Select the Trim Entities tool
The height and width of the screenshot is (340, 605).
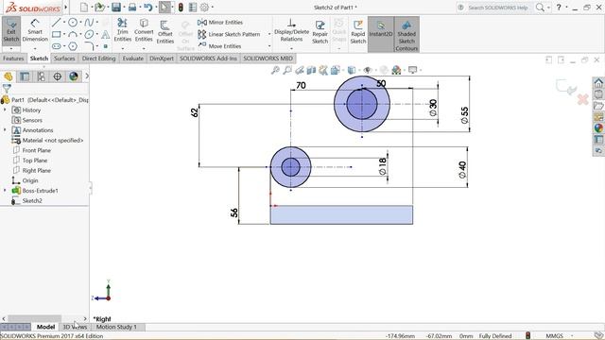click(x=122, y=29)
